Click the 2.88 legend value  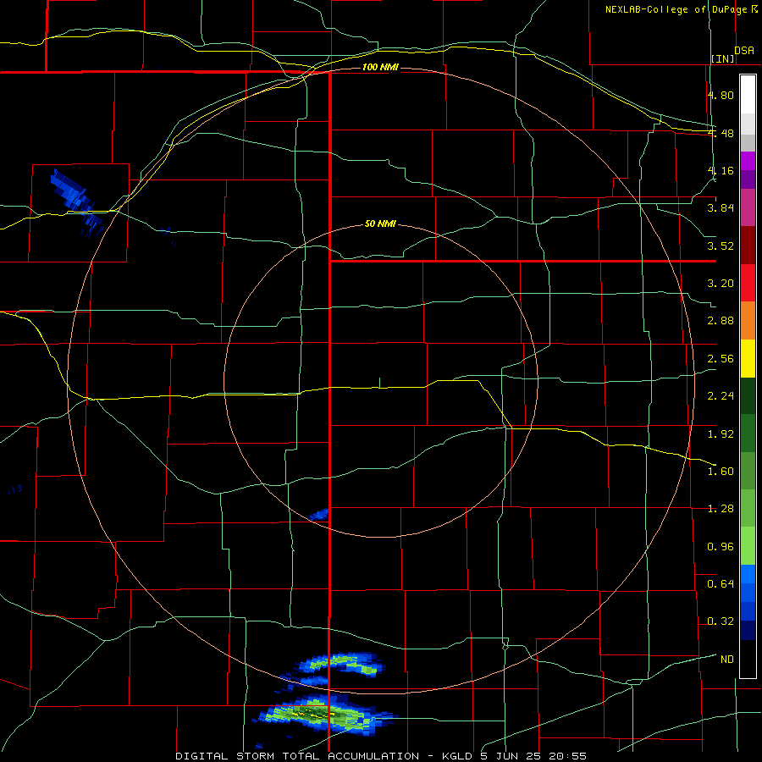coord(721,321)
